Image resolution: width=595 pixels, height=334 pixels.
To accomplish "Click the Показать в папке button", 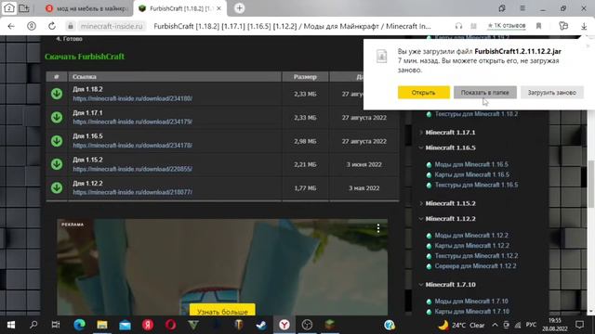I will tap(485, 93).
